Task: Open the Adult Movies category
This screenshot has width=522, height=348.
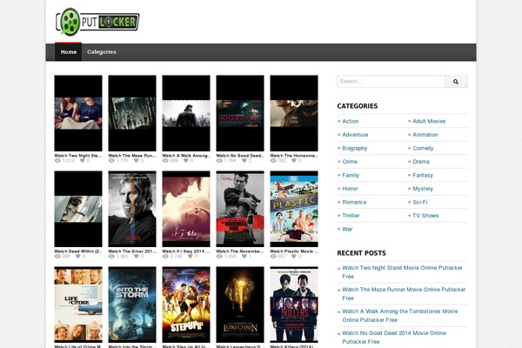Action: pyautogui.click(x=429, y=121)
